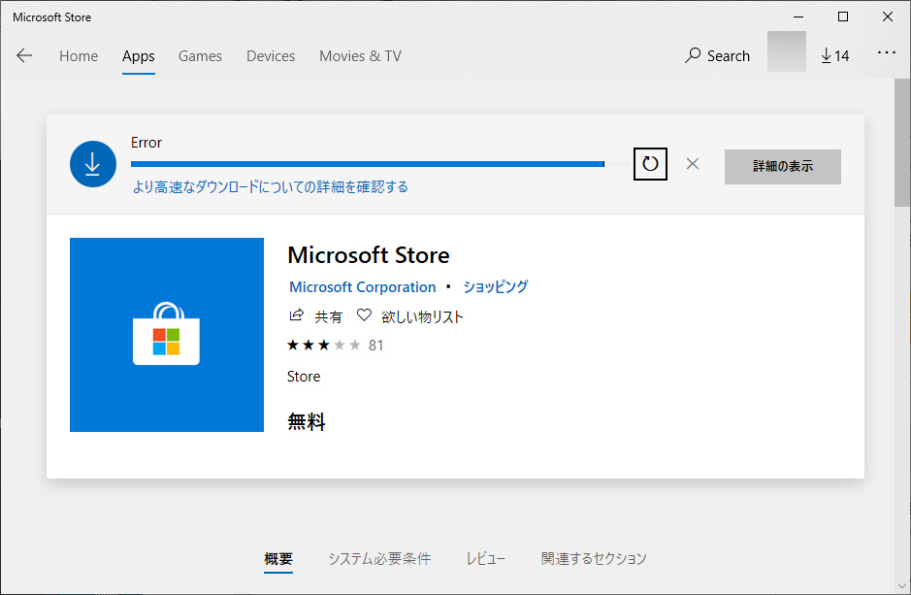Screen dimensions: 911x595
Task: Cancel the download with the X
Action: click(x=693, y=164)
